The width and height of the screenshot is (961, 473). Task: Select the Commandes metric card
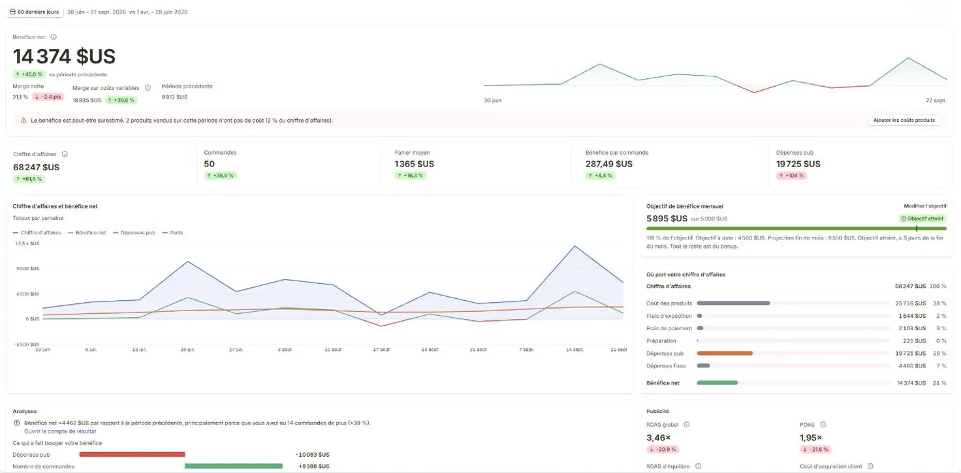click(x=289, y=166)
